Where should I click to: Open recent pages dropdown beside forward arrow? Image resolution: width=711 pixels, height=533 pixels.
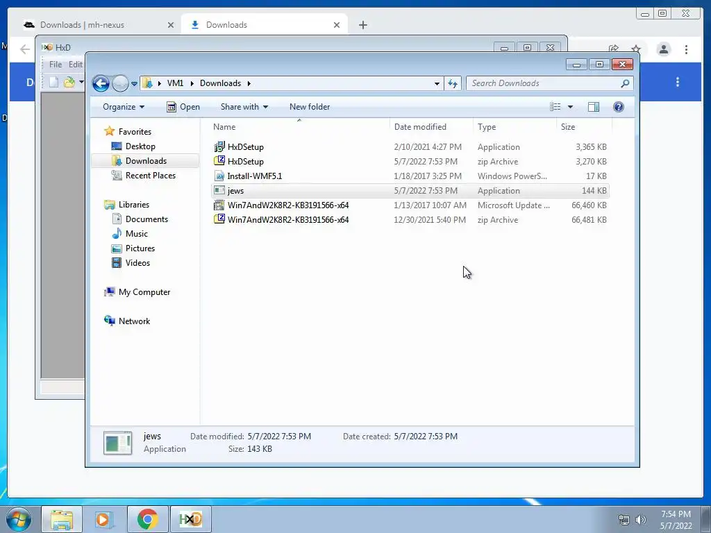(x=134, y=84)
